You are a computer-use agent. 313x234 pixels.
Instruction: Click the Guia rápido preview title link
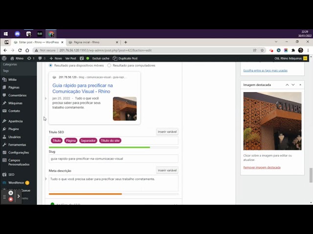click(83, 88)
